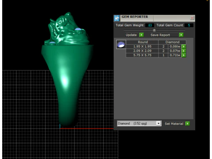
Task: Click the Save Report label
Action: coord(160,35)
